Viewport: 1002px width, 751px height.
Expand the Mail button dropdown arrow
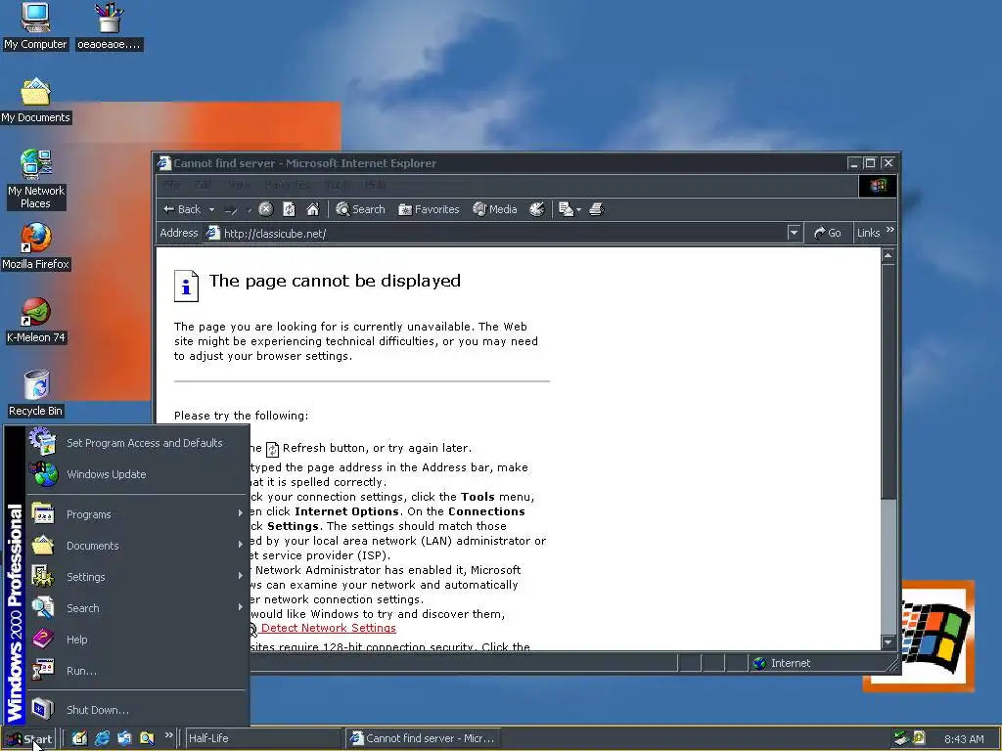579,209
